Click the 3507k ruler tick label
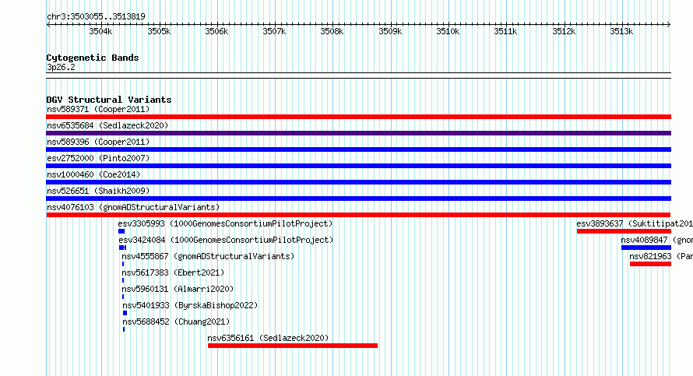Screen dimensions: 693x376 [x=274, y=31]
